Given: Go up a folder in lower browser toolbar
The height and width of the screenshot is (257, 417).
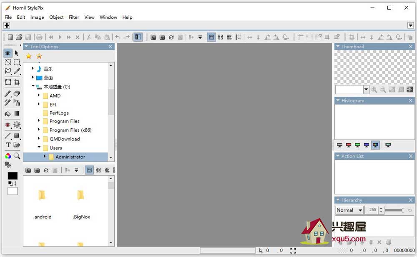Looking at the screenshot, I should [28, 170].
